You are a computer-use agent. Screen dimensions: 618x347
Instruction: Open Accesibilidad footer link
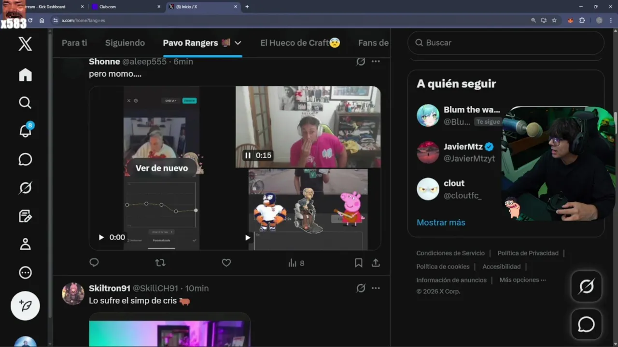coord(501,267)
